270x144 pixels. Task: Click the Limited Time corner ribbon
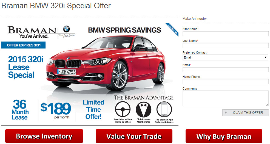[172, 29]
